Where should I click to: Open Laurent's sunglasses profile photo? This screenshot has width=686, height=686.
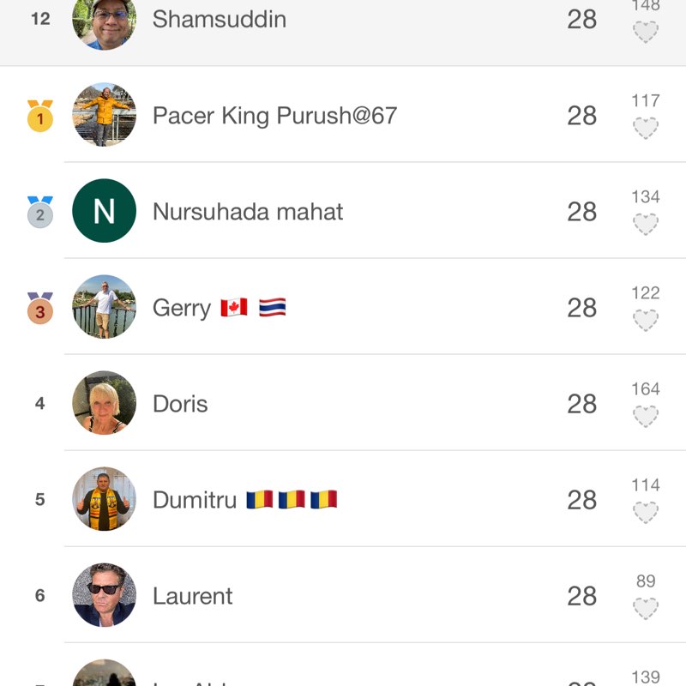(x=104, y=595)
